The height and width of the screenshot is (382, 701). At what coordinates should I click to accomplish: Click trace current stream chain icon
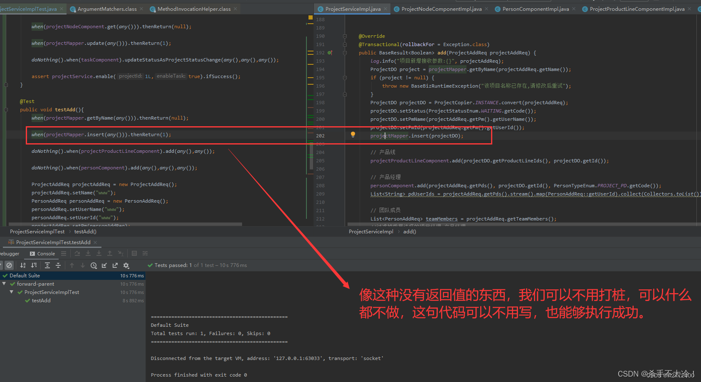[145, 253]
